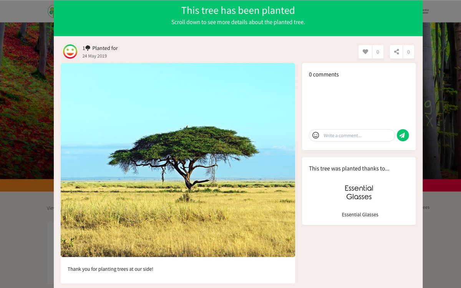This screenshot has width=461, height=288.
Task: Focus the Write a comment field
Action: point(352,135)
